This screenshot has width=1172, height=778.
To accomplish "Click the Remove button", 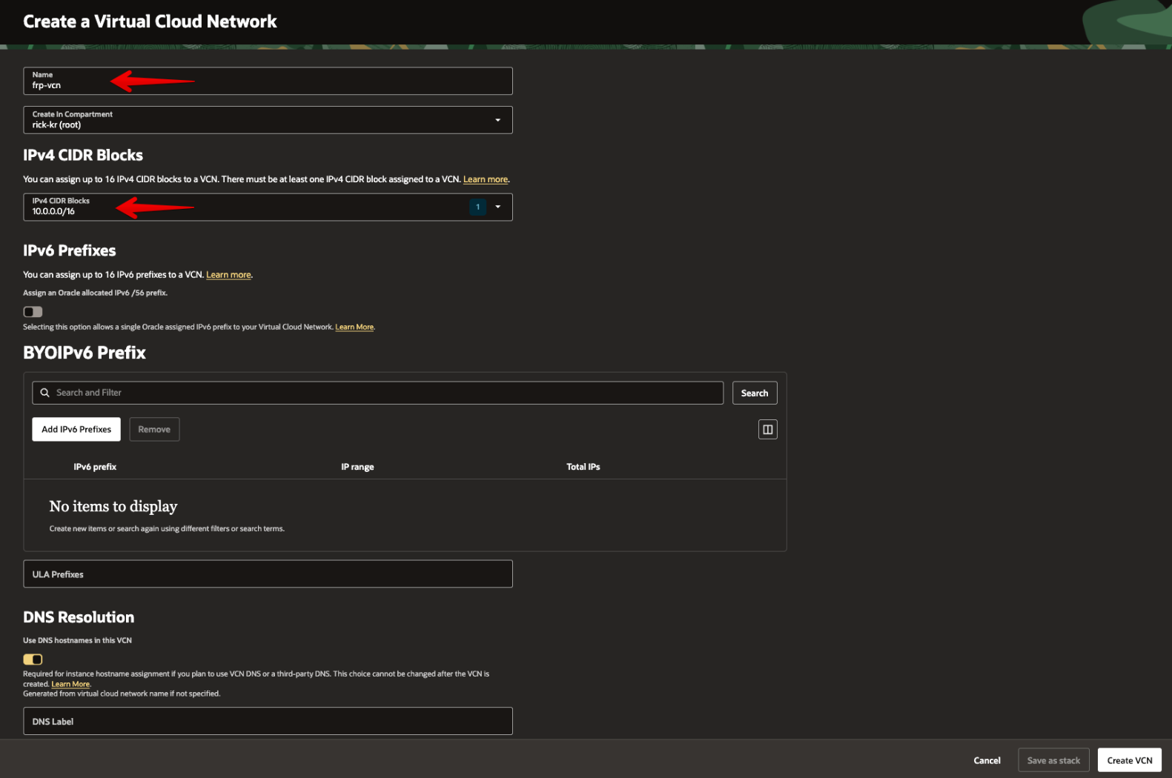I will (154, 429).
